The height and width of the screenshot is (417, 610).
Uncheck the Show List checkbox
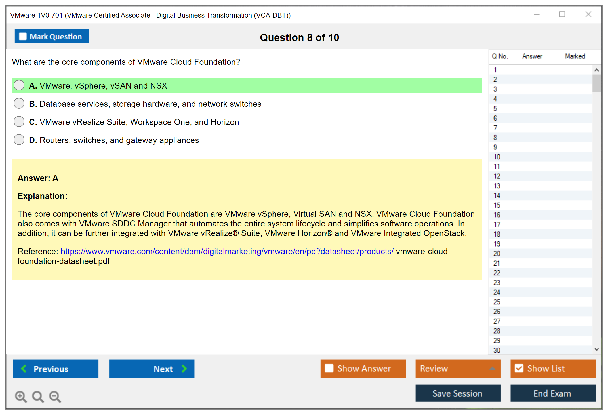(519, 368)
